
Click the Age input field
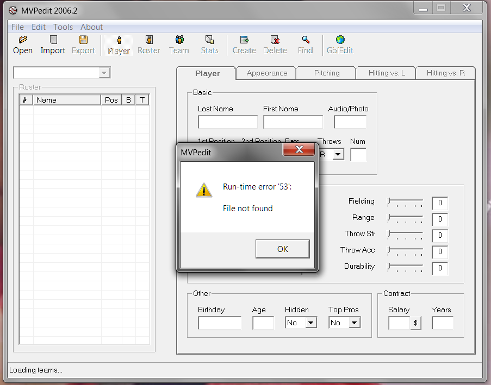tap(263, 323)
